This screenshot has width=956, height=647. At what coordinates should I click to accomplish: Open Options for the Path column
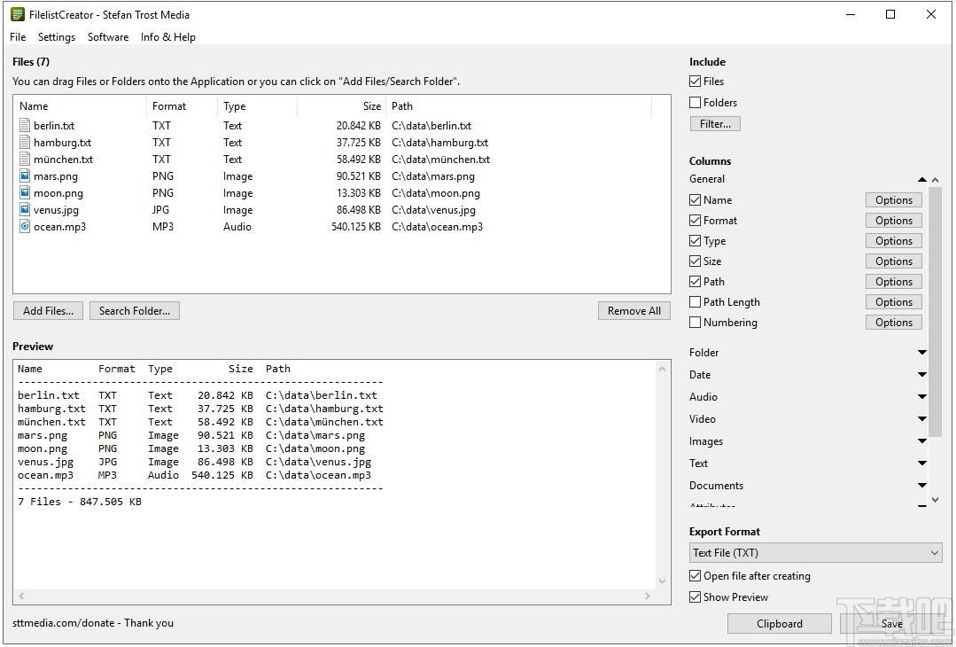(x=894, y=282)
